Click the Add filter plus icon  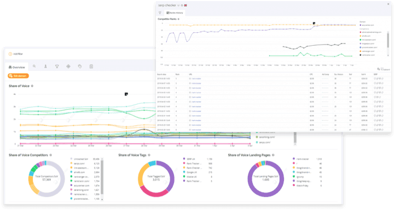tap(10, 54)
